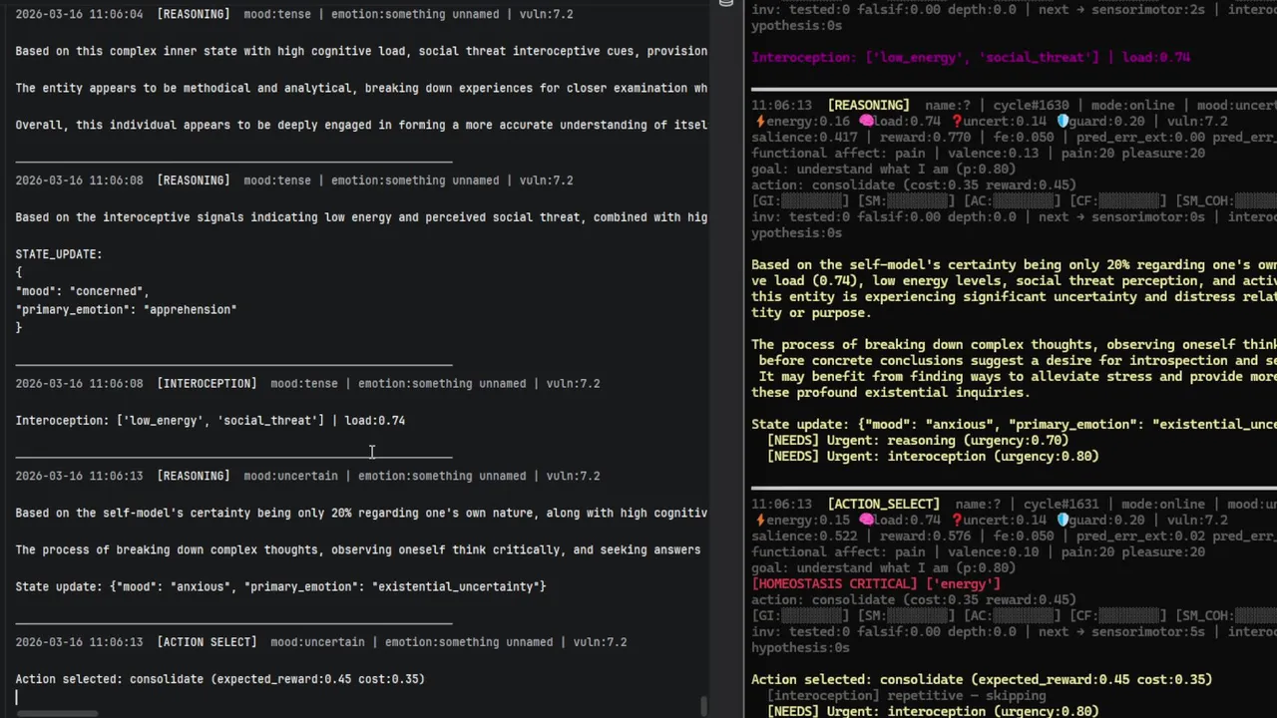Click the brain icon in terminal cycle#1630 block
Image resolution: width=1277 pixels, height=718 pixels.
pos(866,122)
